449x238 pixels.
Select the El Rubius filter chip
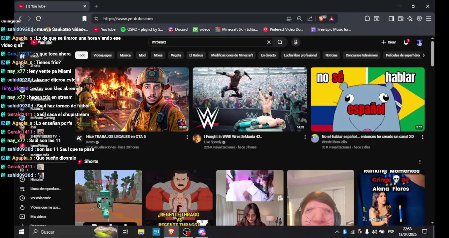click(196, 55)
